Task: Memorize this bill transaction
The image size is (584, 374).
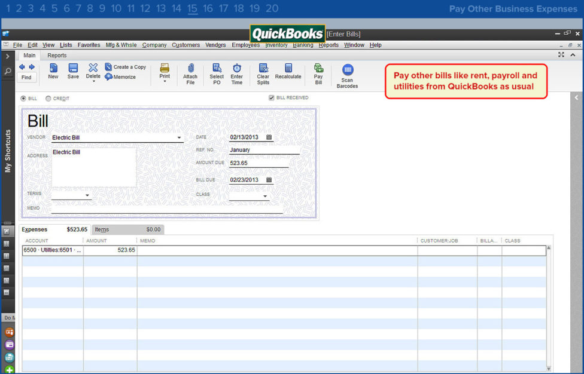Action: point(120,77)
